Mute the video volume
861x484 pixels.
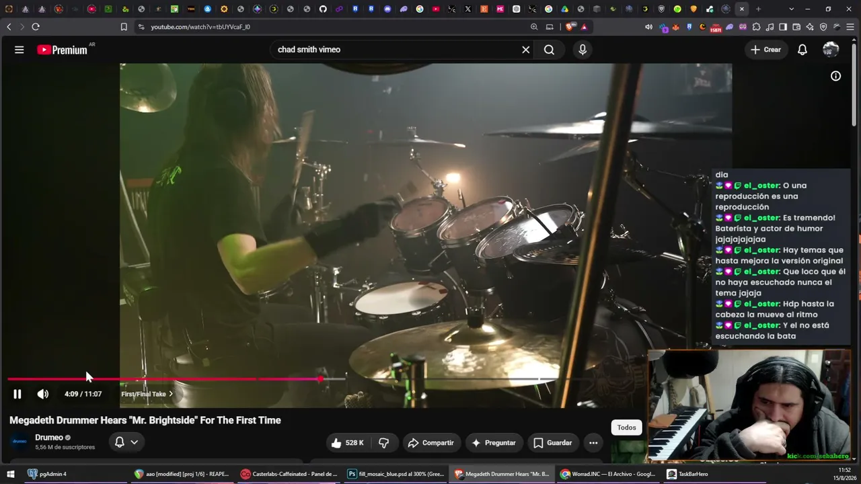pos(43,394)
